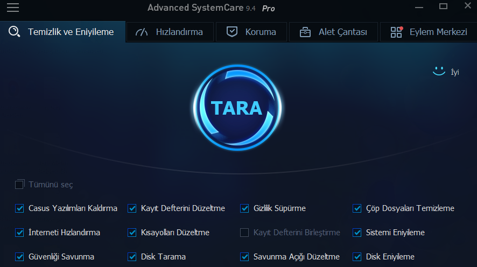Check the Tümünü seç checkbox
Screen dimensions: 477x267
pos(19,184)
